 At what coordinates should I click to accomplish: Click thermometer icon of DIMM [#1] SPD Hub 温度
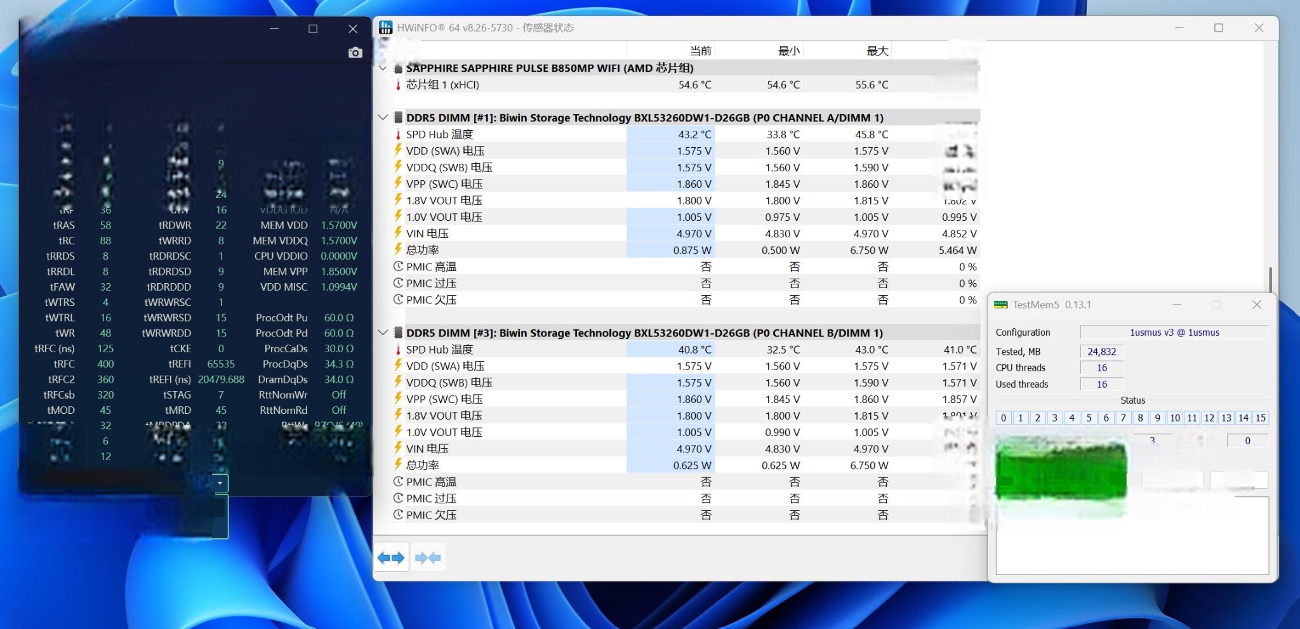pyautogui.click(x=398, y=135)
